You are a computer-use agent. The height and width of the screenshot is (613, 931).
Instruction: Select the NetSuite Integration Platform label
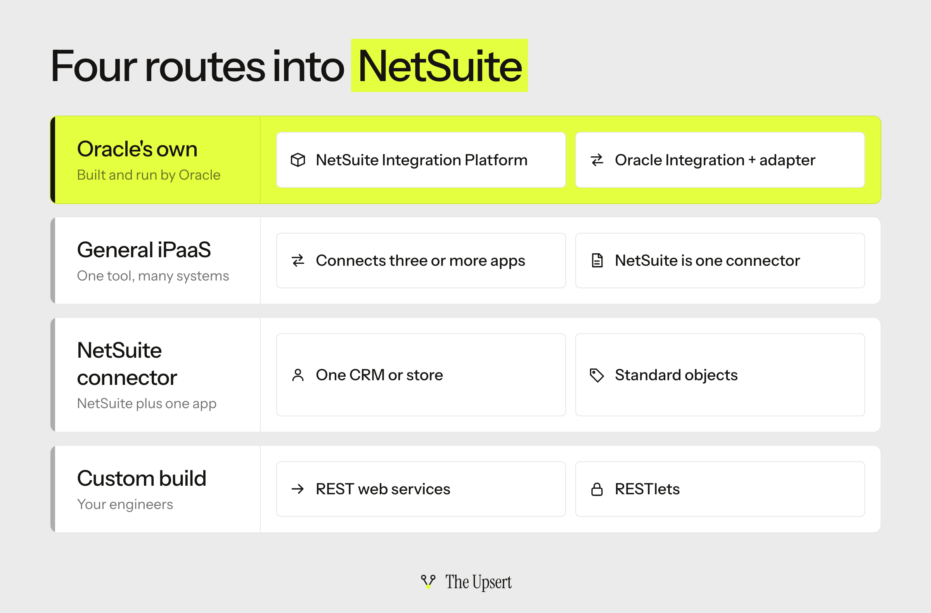tap(422, 160)
